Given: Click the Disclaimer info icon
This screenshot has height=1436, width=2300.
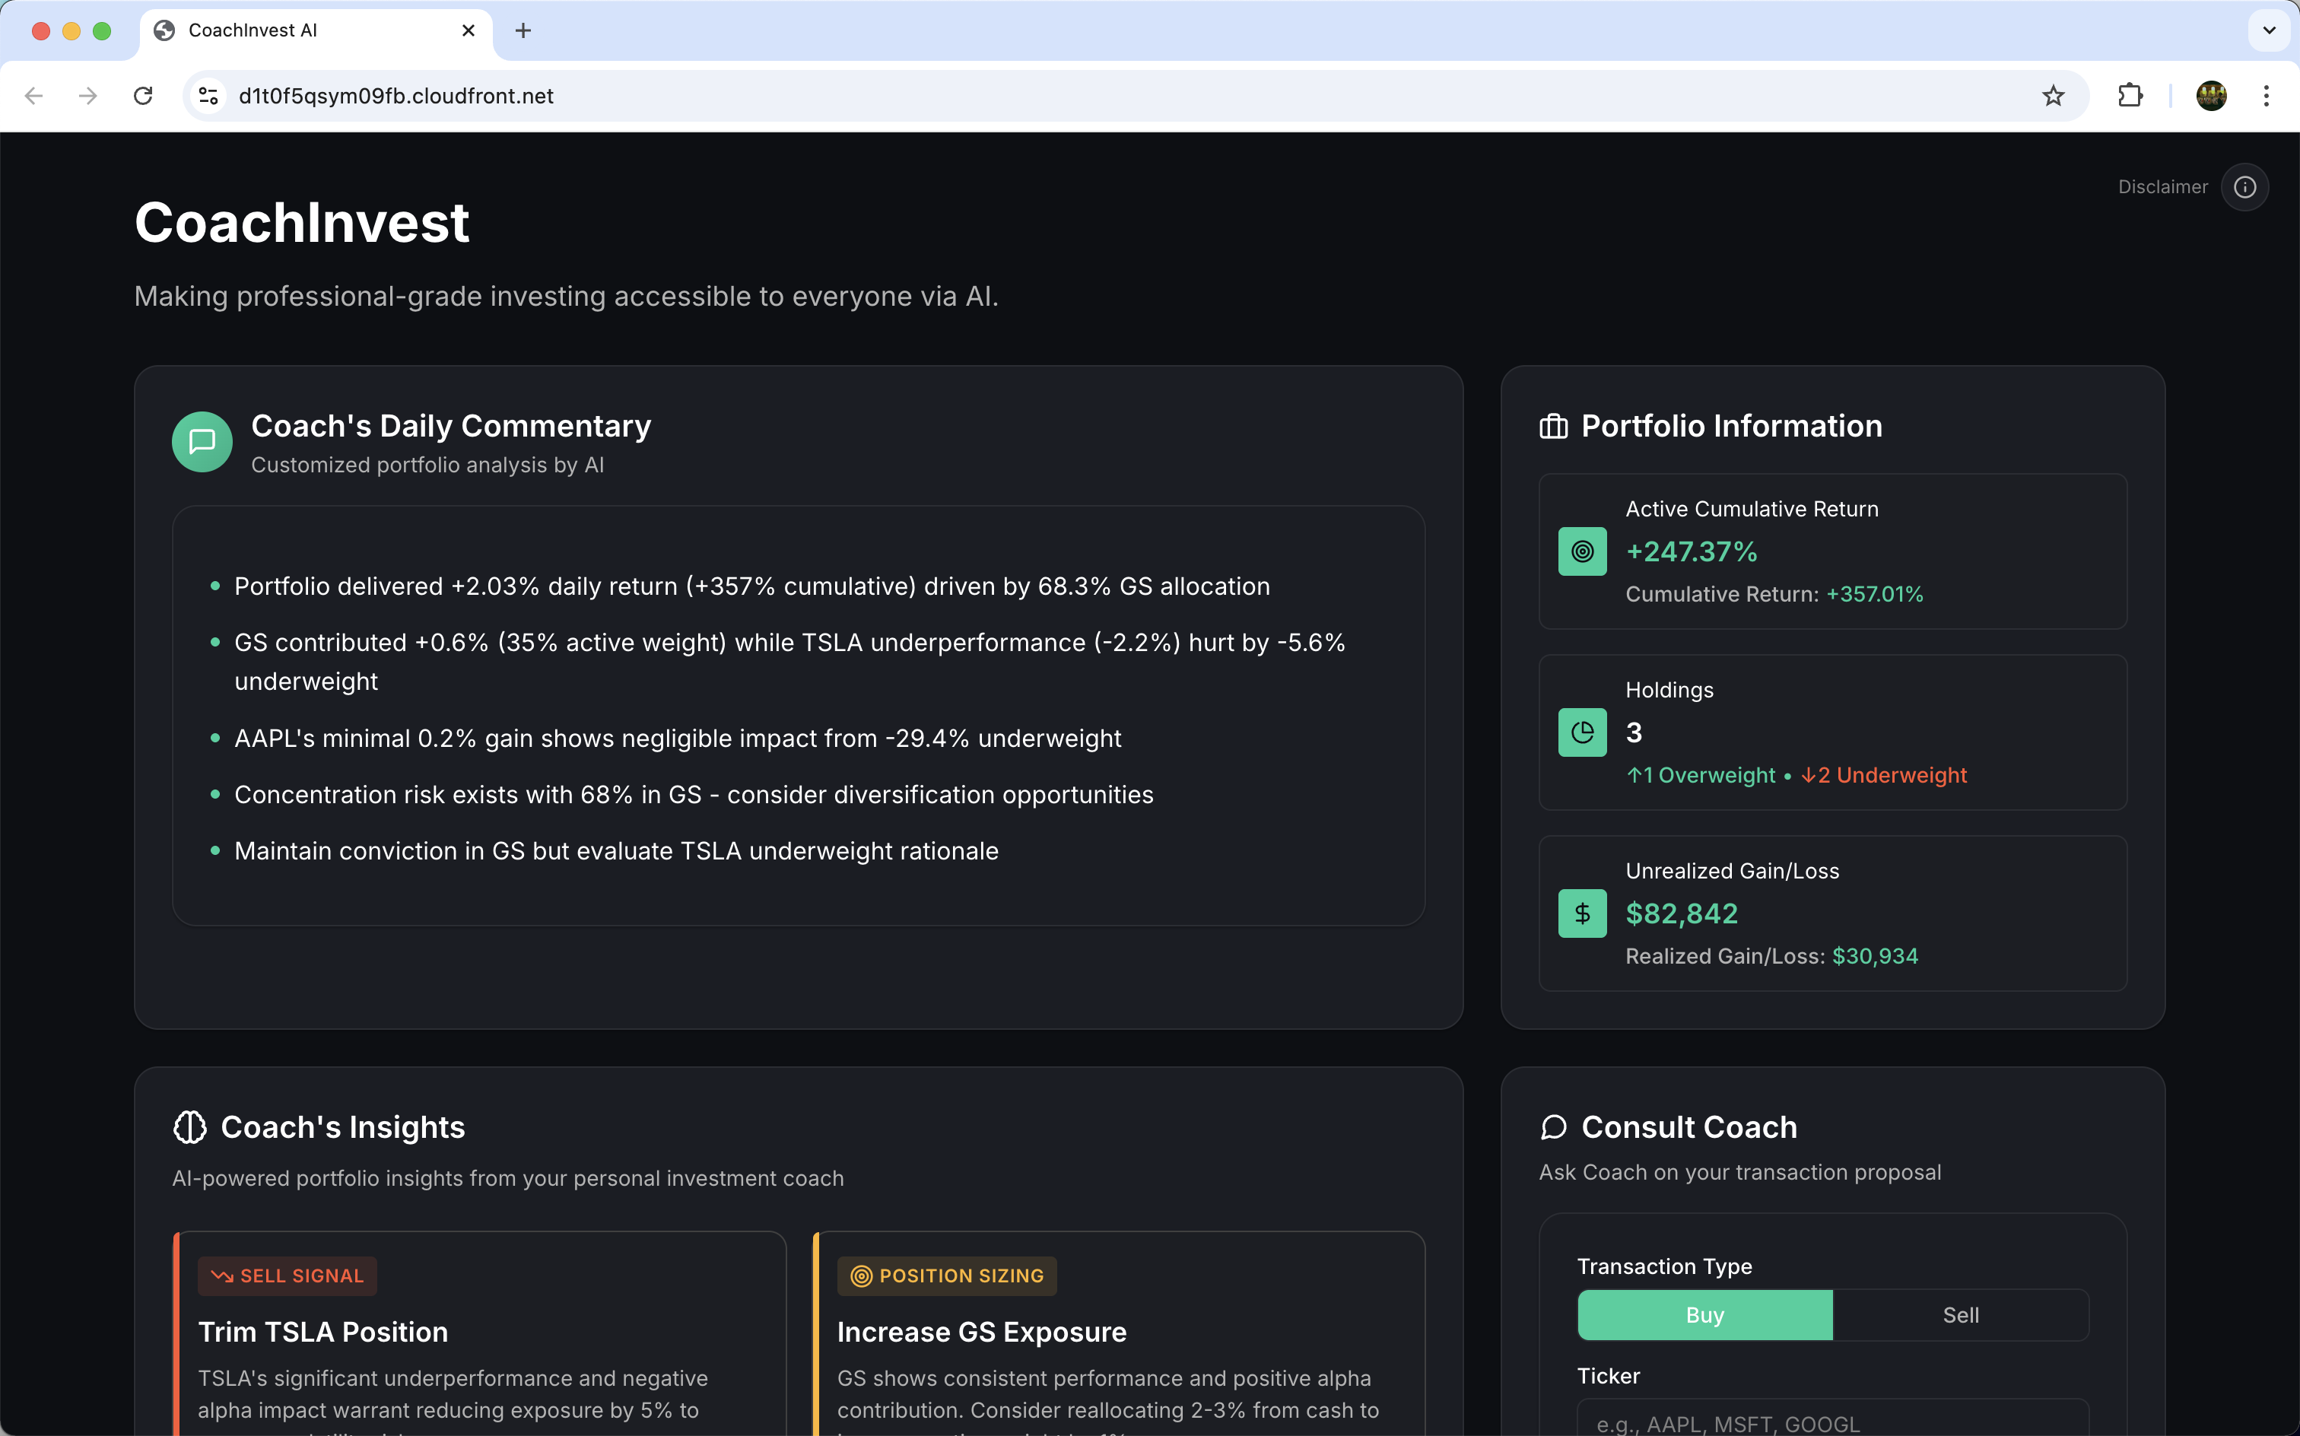Looking at the screenshot, I should [x=2244, y=187].
